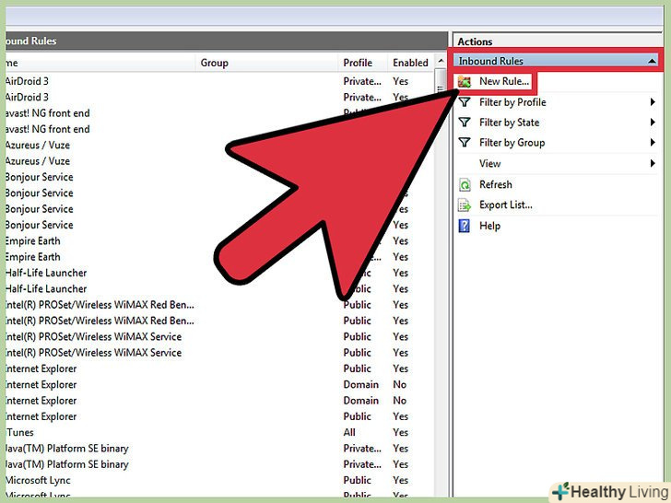Expand the Filter by Group submenu arrow
The height and width of the screenshot is (503, 671).
(653, 142)
